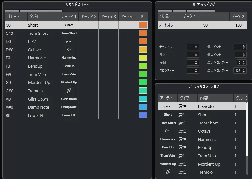Click Short articulation cell in C0 row
Screen dimensions: 252x179
click(x=69, y=25)
